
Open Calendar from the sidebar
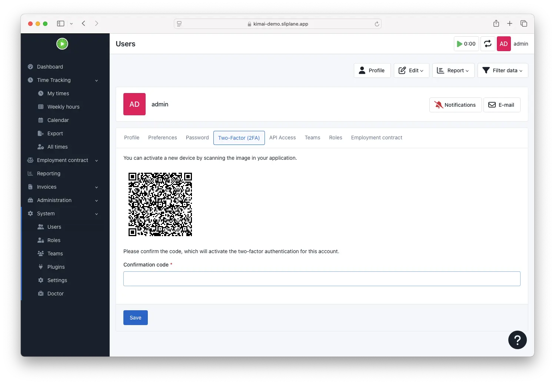(x=58, y=120)
